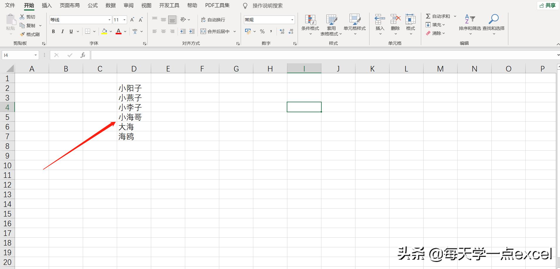Open Sort and Filter (排序和筛选)
Viewport: 560px width, 269px height.
pyautogui.click(x=470, y=25)
